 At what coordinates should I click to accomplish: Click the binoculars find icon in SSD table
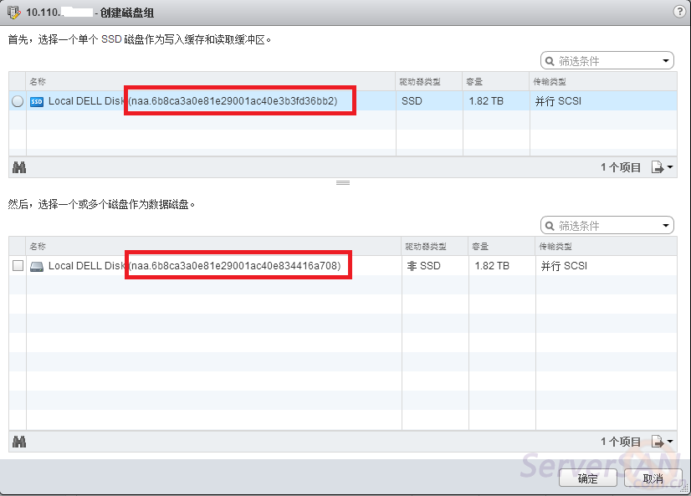coord(18,167)
